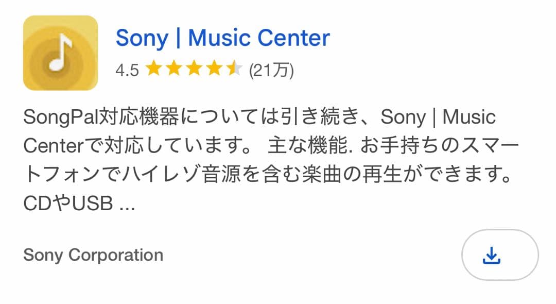Image resolution: width=556 pixels, height=304 pixels.
Task: Click the 4.5 rating number
Action: (127, 70)
